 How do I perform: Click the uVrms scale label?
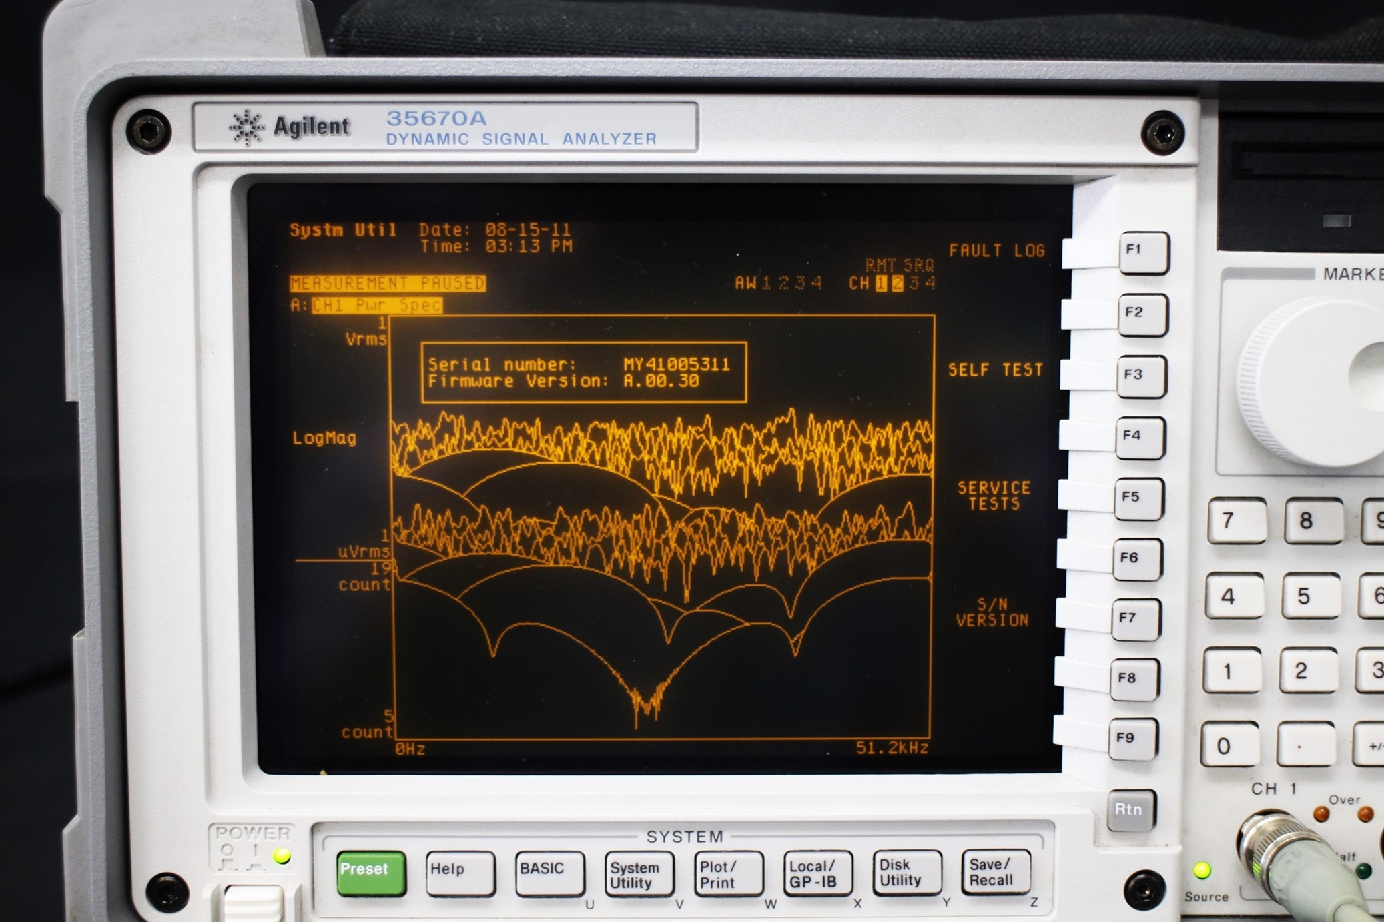pos(364,552)
